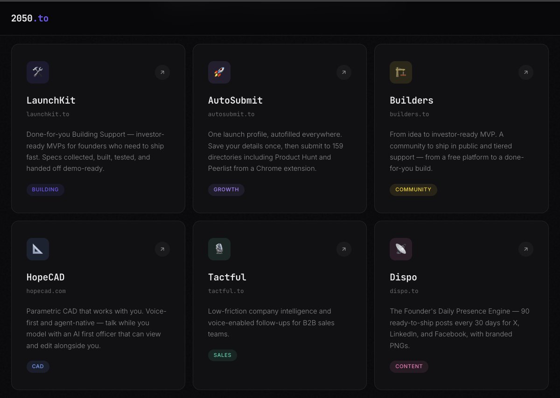Go to the 2050.to home logo
This screenshot has width=560, height=398.
tap(30, 19)
